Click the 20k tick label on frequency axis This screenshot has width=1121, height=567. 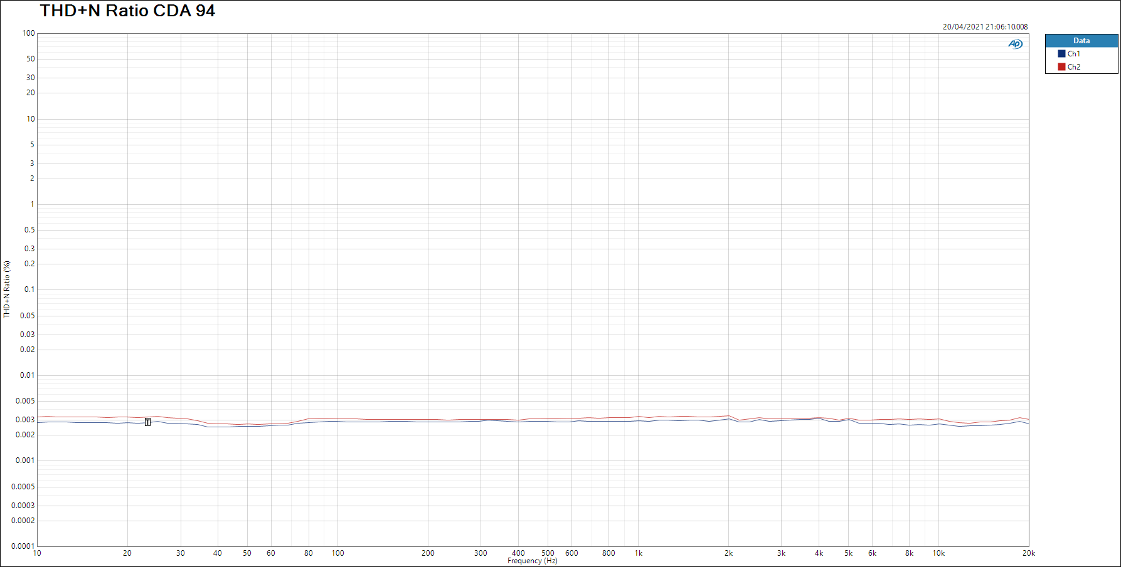tap(1028, 553)
